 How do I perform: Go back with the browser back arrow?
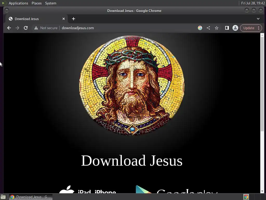(9, 28)
